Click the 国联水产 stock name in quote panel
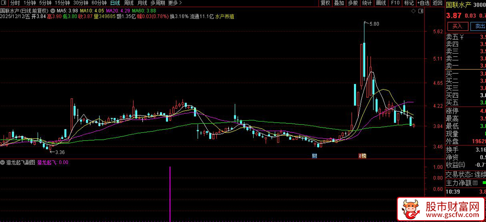Viewport: 486px width, 222px height. pos(459,4)
